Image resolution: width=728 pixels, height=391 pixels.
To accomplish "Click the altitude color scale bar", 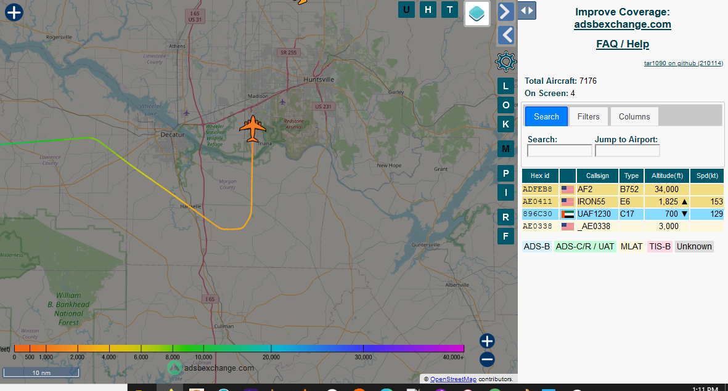I will click(x=239, y=349).
